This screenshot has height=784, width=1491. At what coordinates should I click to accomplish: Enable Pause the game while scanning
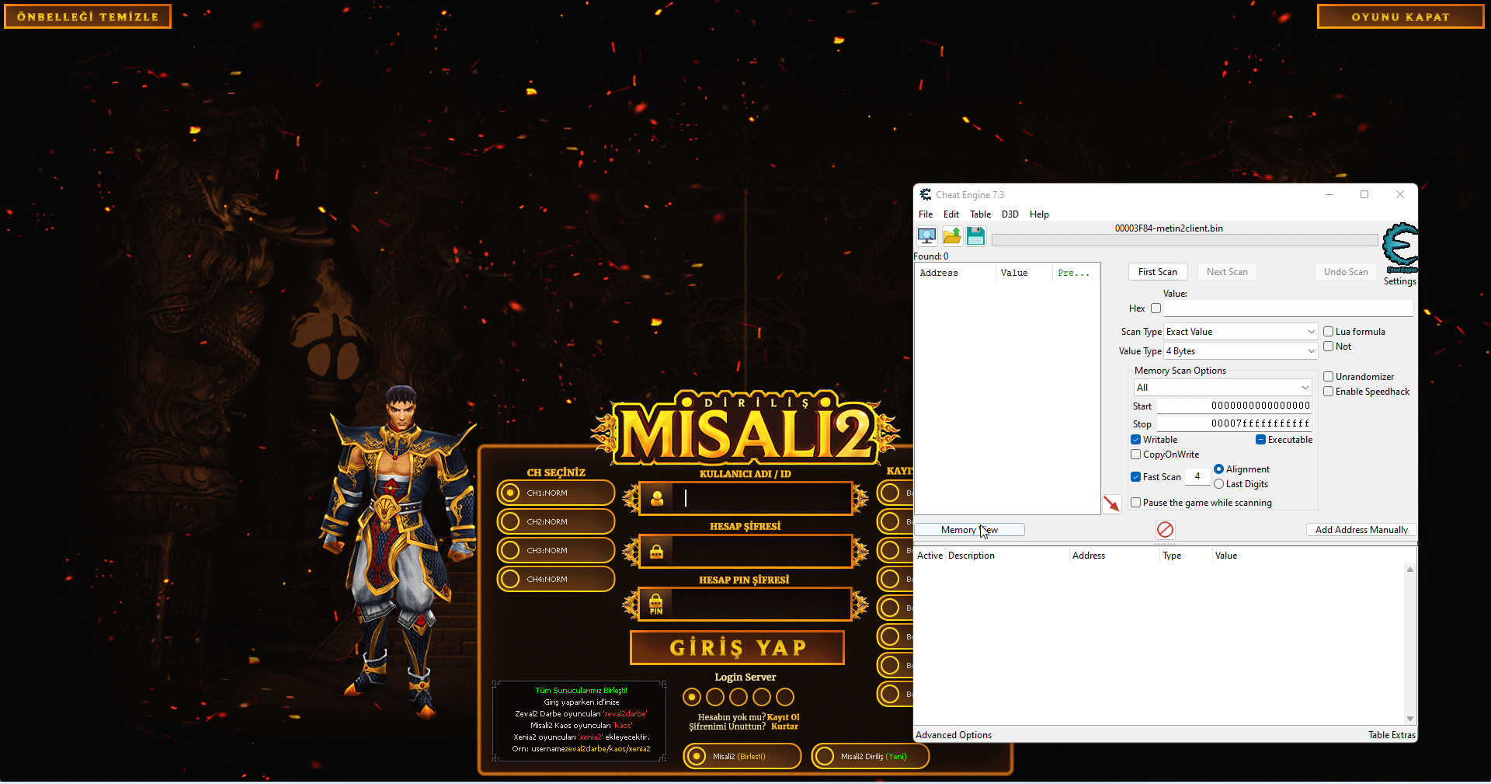click(1136, 503)
